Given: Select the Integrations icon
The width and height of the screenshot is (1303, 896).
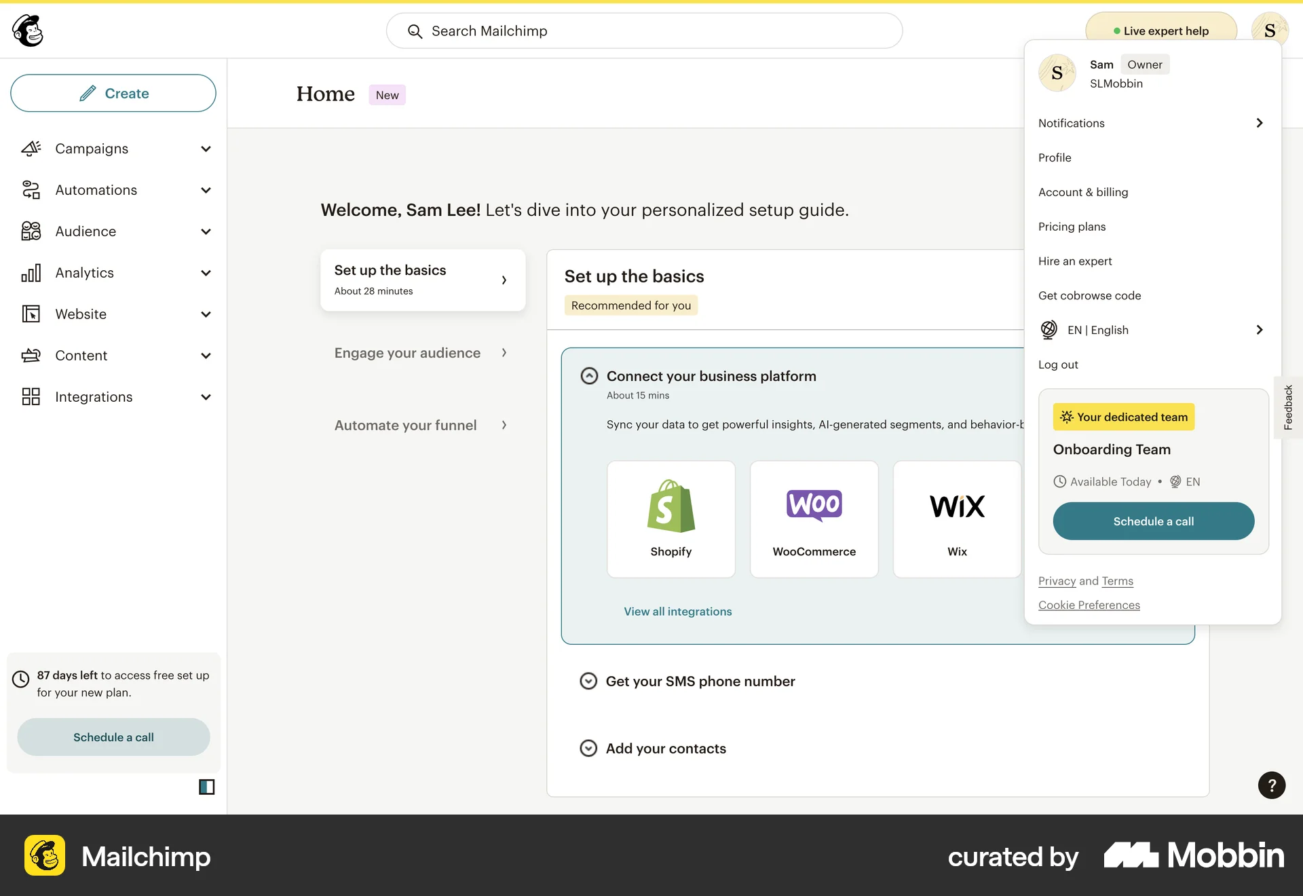Looking at the screenshot, I should [x=31, y=397].
